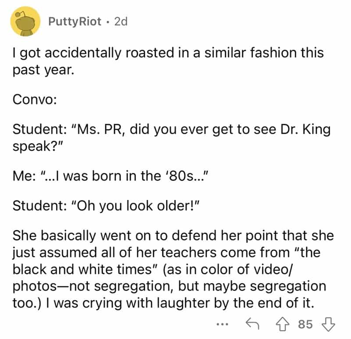Click the 2d comment timestamp
The width and height of the screenshot is (351, 339).
[x=120, y=21]
